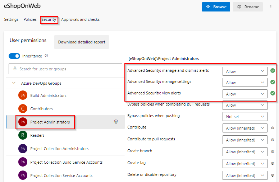Click info icon beside Create branch

point(273,151)
